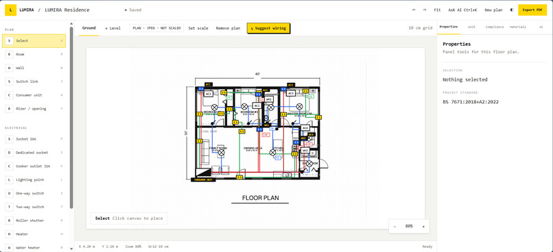Activate the Switch link tool
This screenshot has height=252, width=553.
[x=34, y=81]
